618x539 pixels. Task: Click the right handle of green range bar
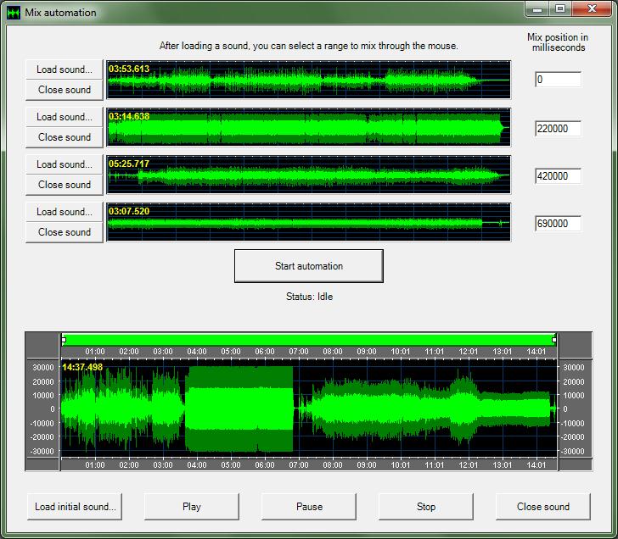click(554, 340)
